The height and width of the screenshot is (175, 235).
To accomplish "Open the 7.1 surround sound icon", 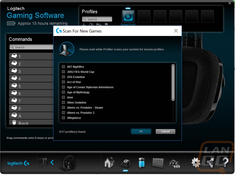I will (174, 163).
